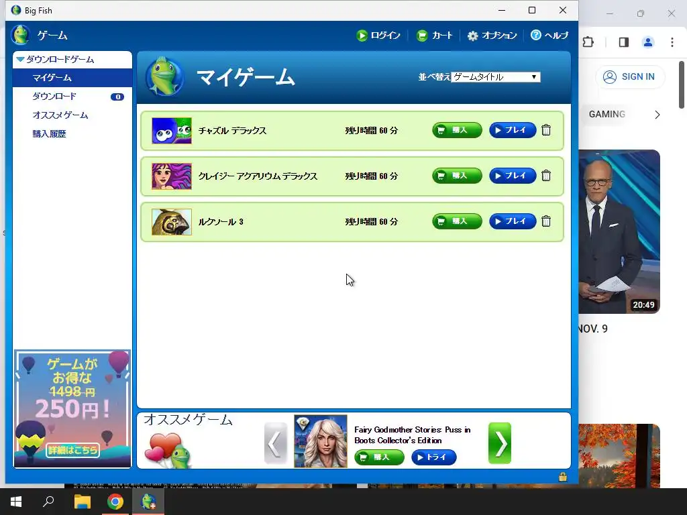Open the Windows Start menu

click(x=16, y=502)
